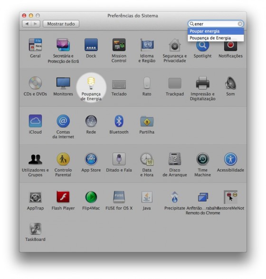The height and width of the screenshot is (279, 266).
Task: Open Chrome remote desktop host pane
Action: [x=202, y=197]
